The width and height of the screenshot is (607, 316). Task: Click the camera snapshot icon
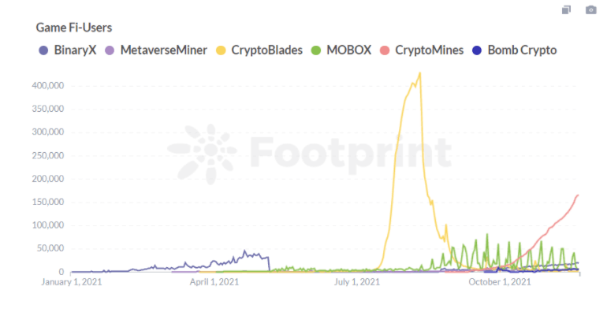point(590,9)
